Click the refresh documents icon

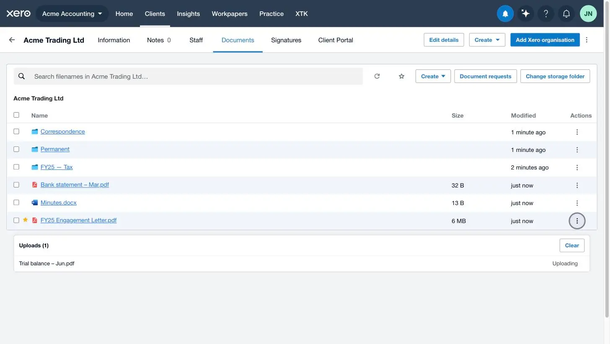[x=377, y=76]
